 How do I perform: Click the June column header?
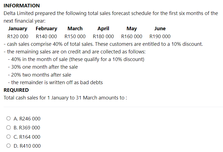(160, 29)
